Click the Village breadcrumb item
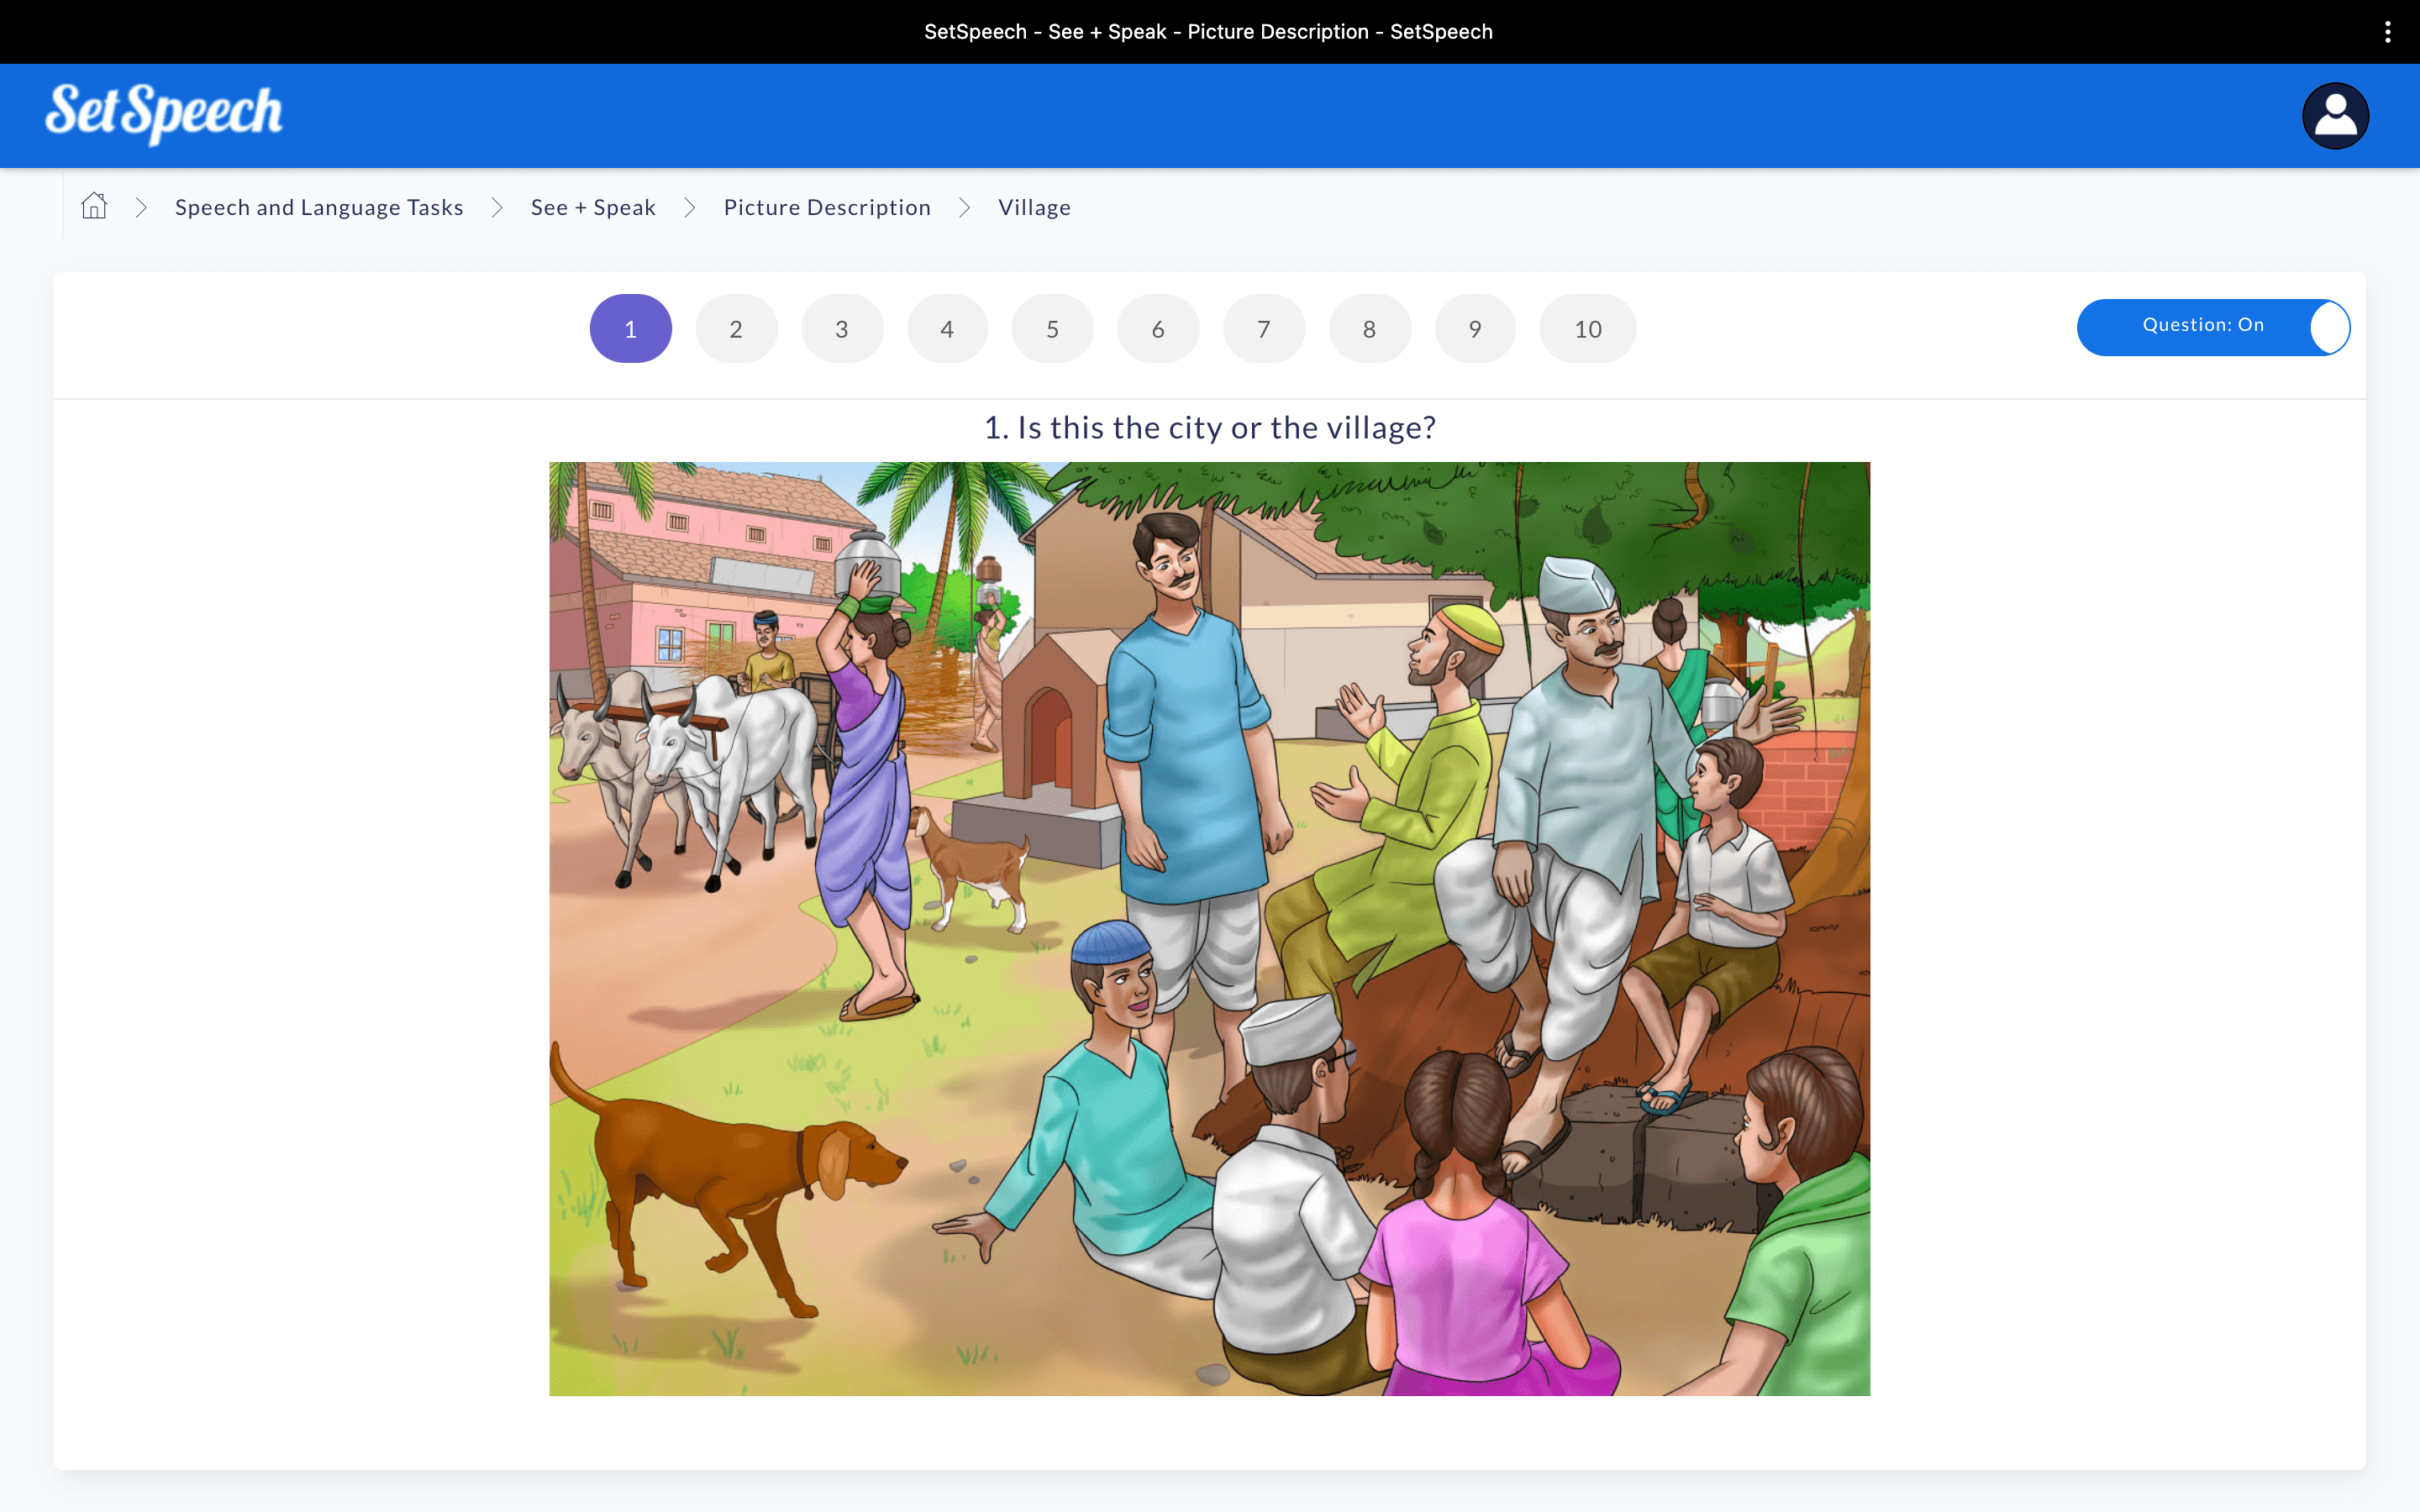Image resolution: width=2420 pixels, height=1512 pixels. (x=1034, y=207)
